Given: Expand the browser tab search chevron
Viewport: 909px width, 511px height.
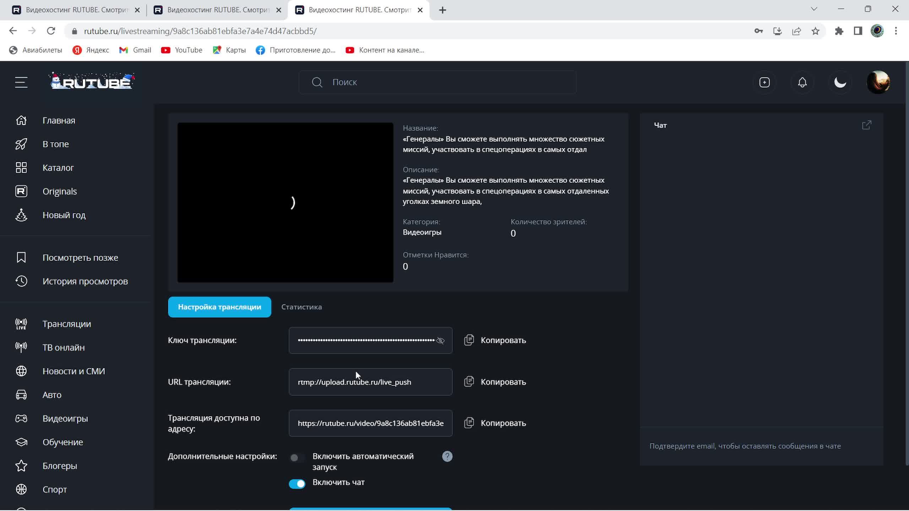Looking at the screenshot, I should [x=814, y=9].
